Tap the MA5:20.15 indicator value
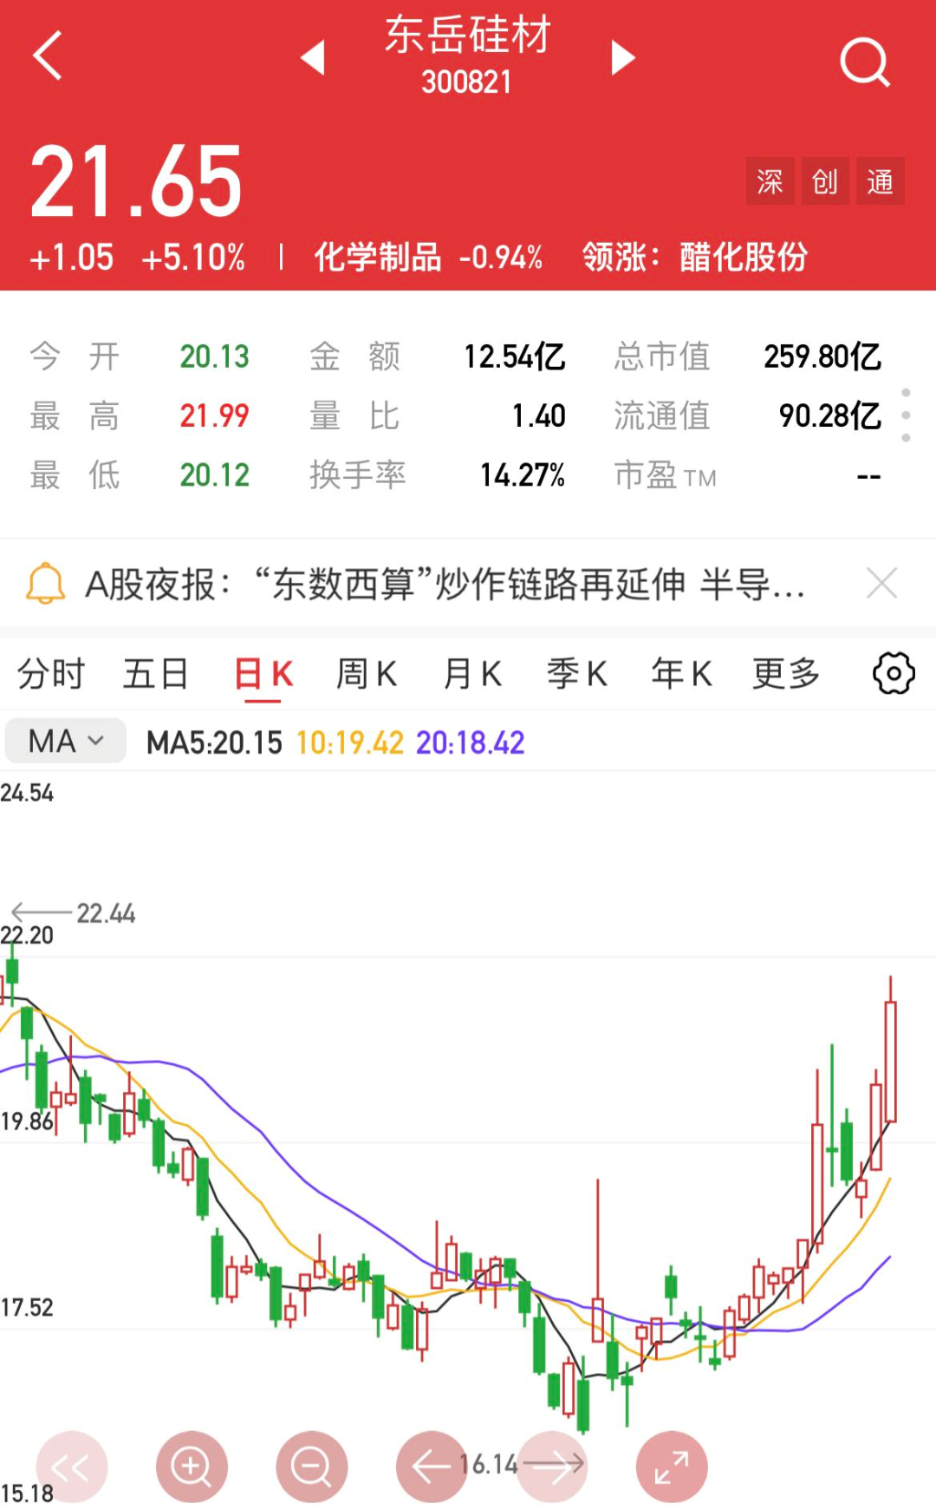 click(x=215, y=742)
